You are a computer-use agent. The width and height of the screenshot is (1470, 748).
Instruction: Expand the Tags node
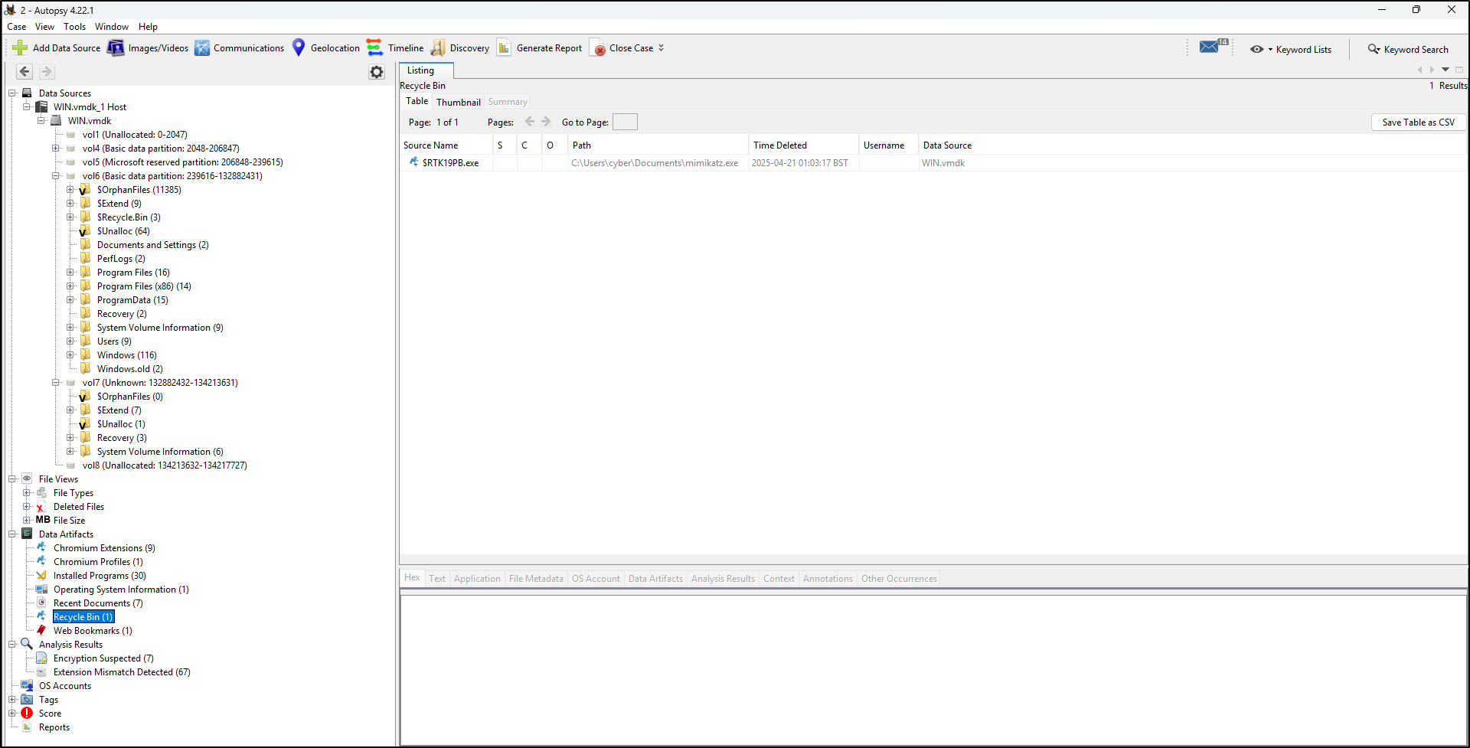pos(12,700)
